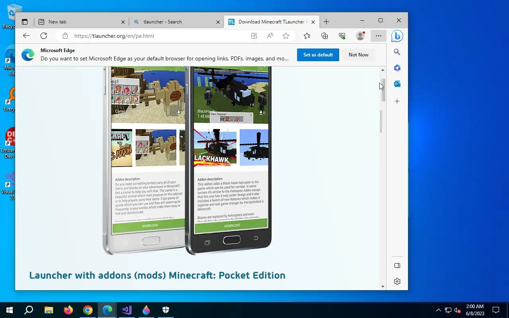
Task: Open Windows taskbar search
Action: pyautogui.click(x=29, y=310)
